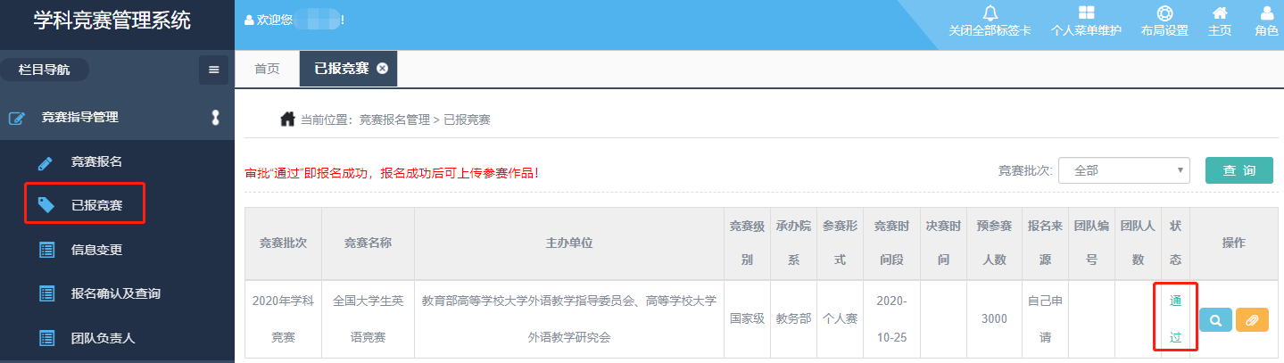The image size is (1284, 363).
Task: Go to 主页 via home icon
Action: click(x=1219, y=13)
